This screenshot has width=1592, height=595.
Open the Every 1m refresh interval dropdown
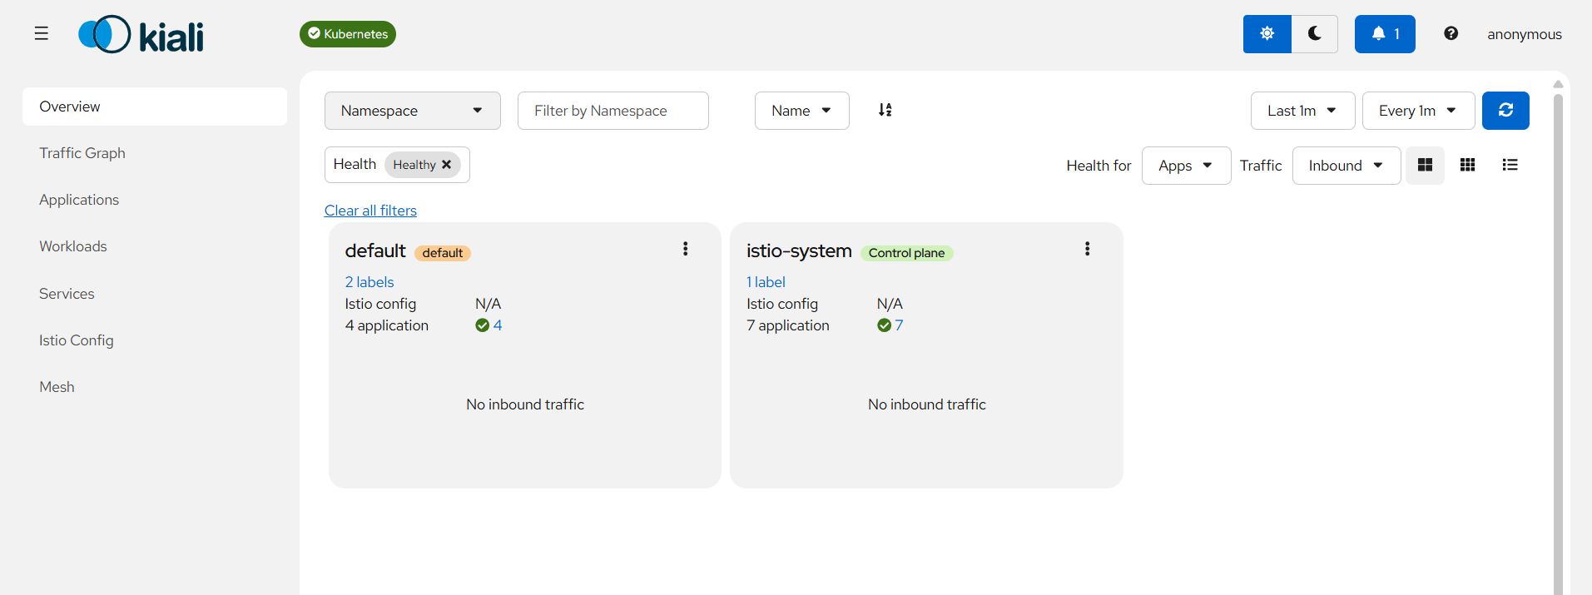[1419, 111]
